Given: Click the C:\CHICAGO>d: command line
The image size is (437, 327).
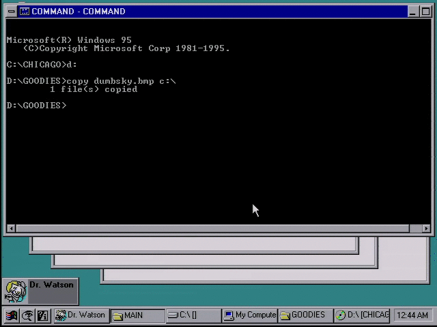Looking at the screenshot, I should 42,65.
